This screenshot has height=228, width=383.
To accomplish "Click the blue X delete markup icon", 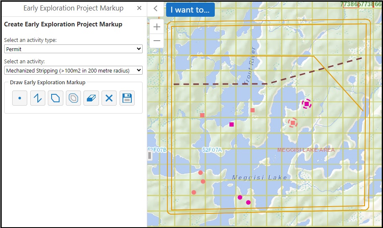I will coord(109,98).
